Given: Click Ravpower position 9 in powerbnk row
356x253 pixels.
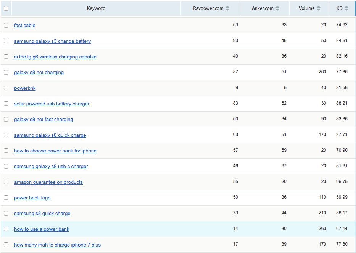Looking at the screenshot, I should coord(237,88).
